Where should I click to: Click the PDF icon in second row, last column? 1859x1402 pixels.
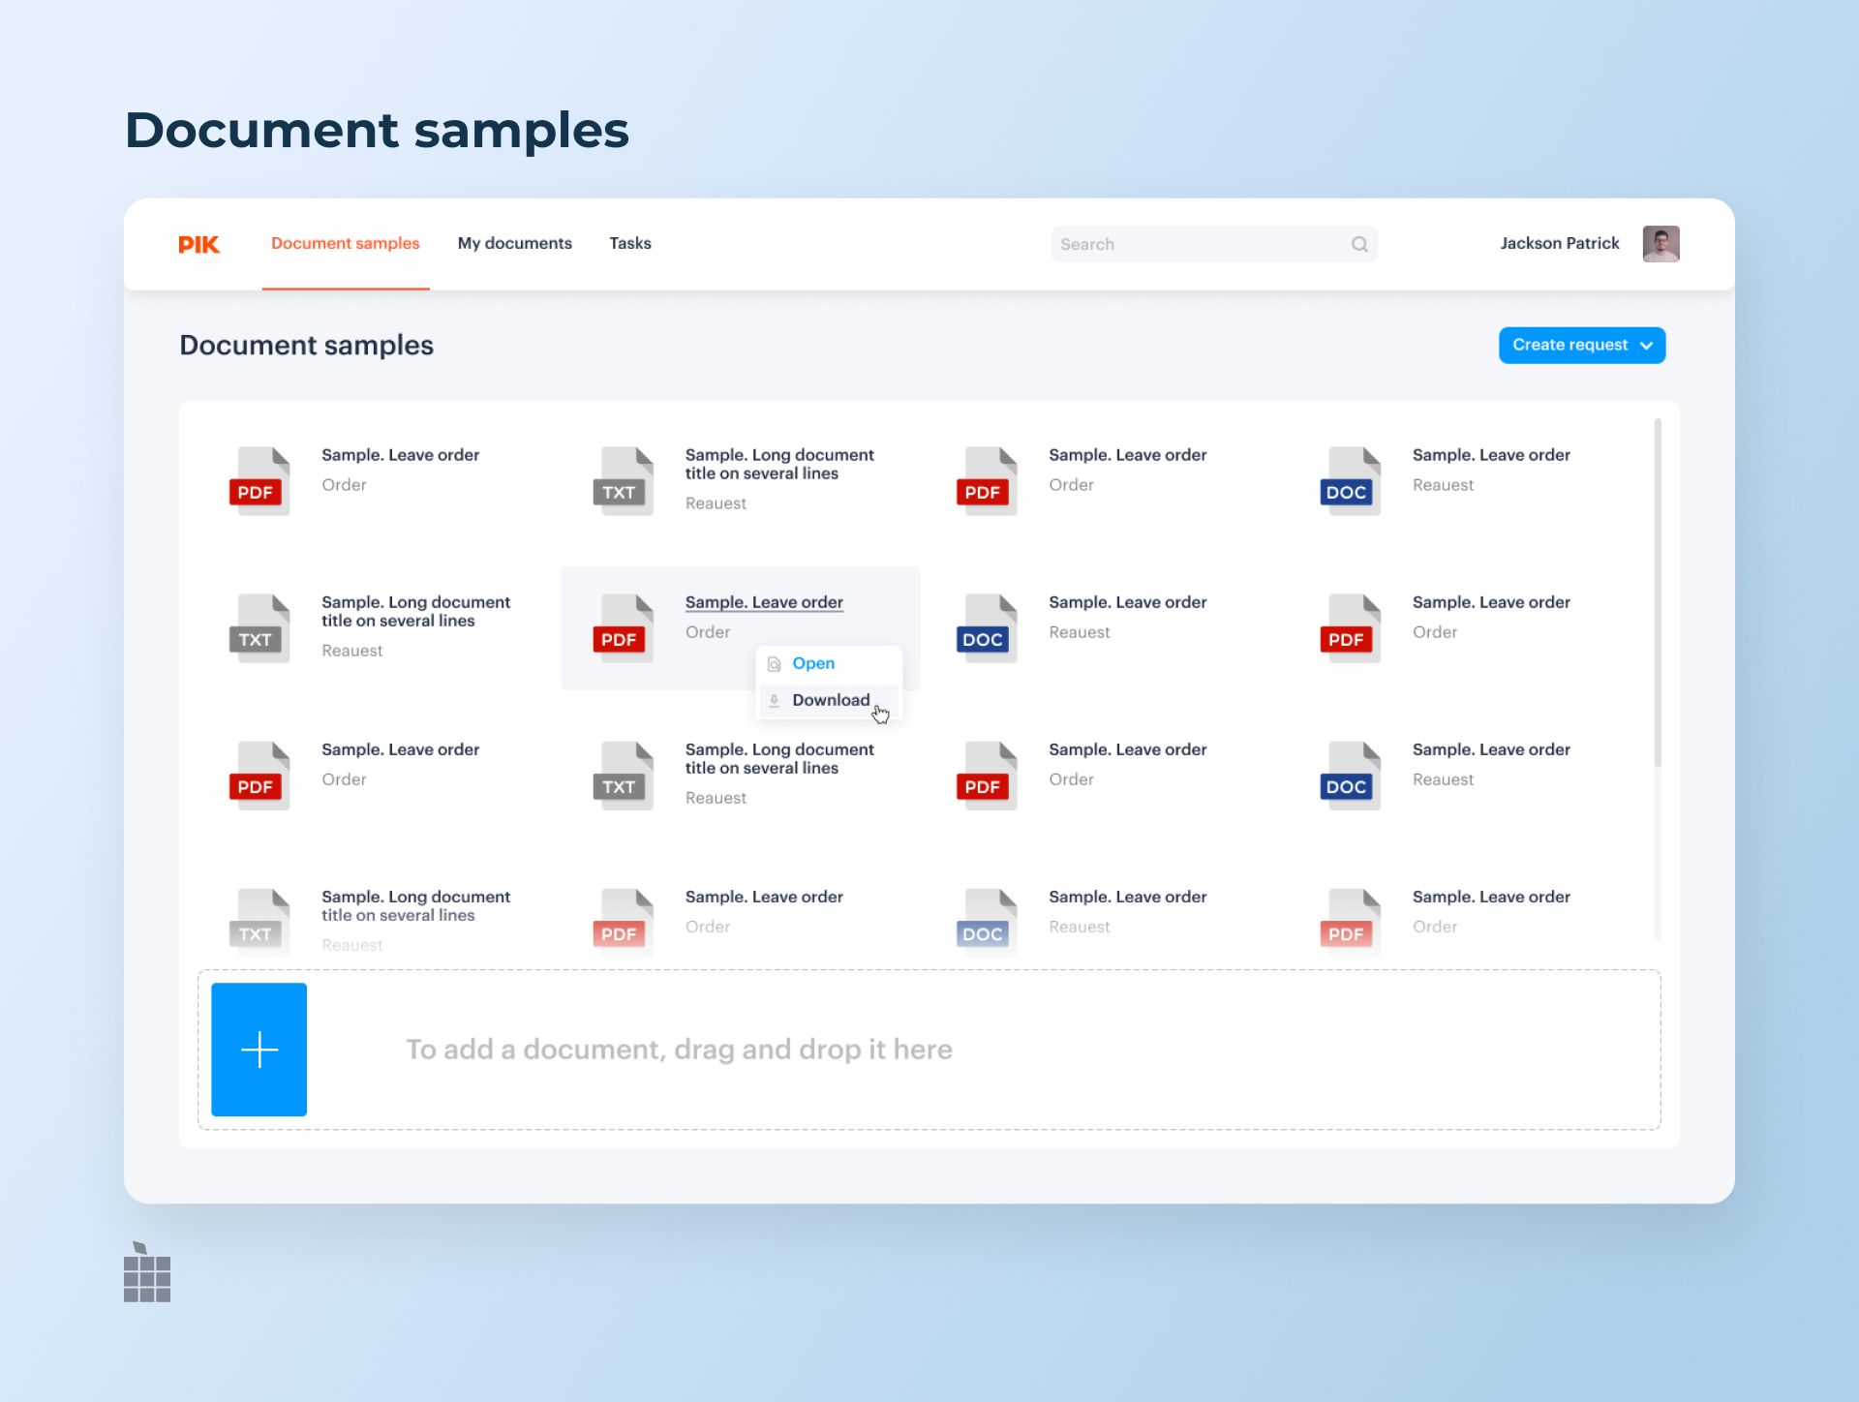(1349, 627)
